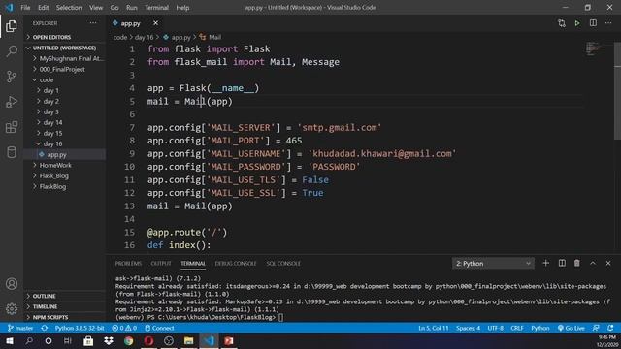Open the Run menu
Image resolution: width=621 pixels, height=349 pixels.
click(x=132, y=7)
